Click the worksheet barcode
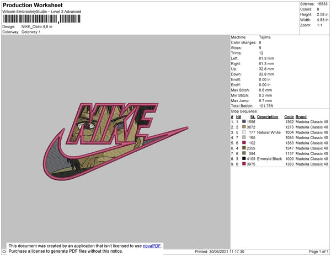The width and height of the screenshot is (331, 256). 42,19
